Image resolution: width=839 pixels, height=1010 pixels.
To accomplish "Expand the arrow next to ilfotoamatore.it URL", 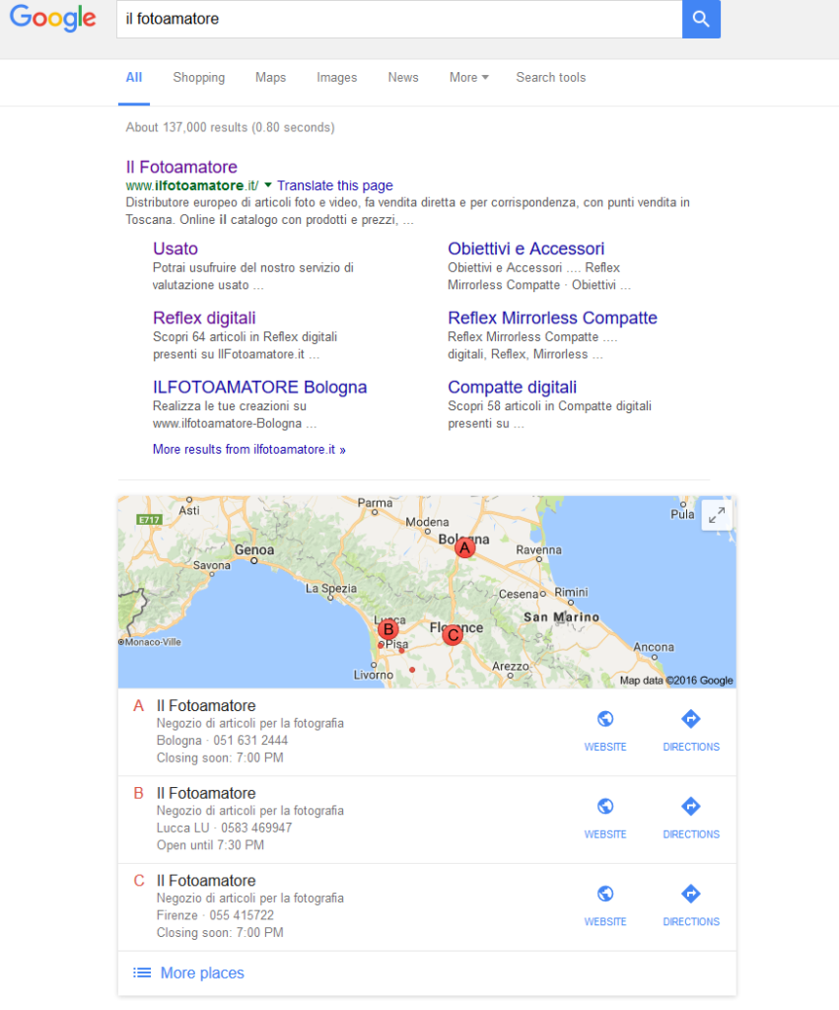I will 268,185.
